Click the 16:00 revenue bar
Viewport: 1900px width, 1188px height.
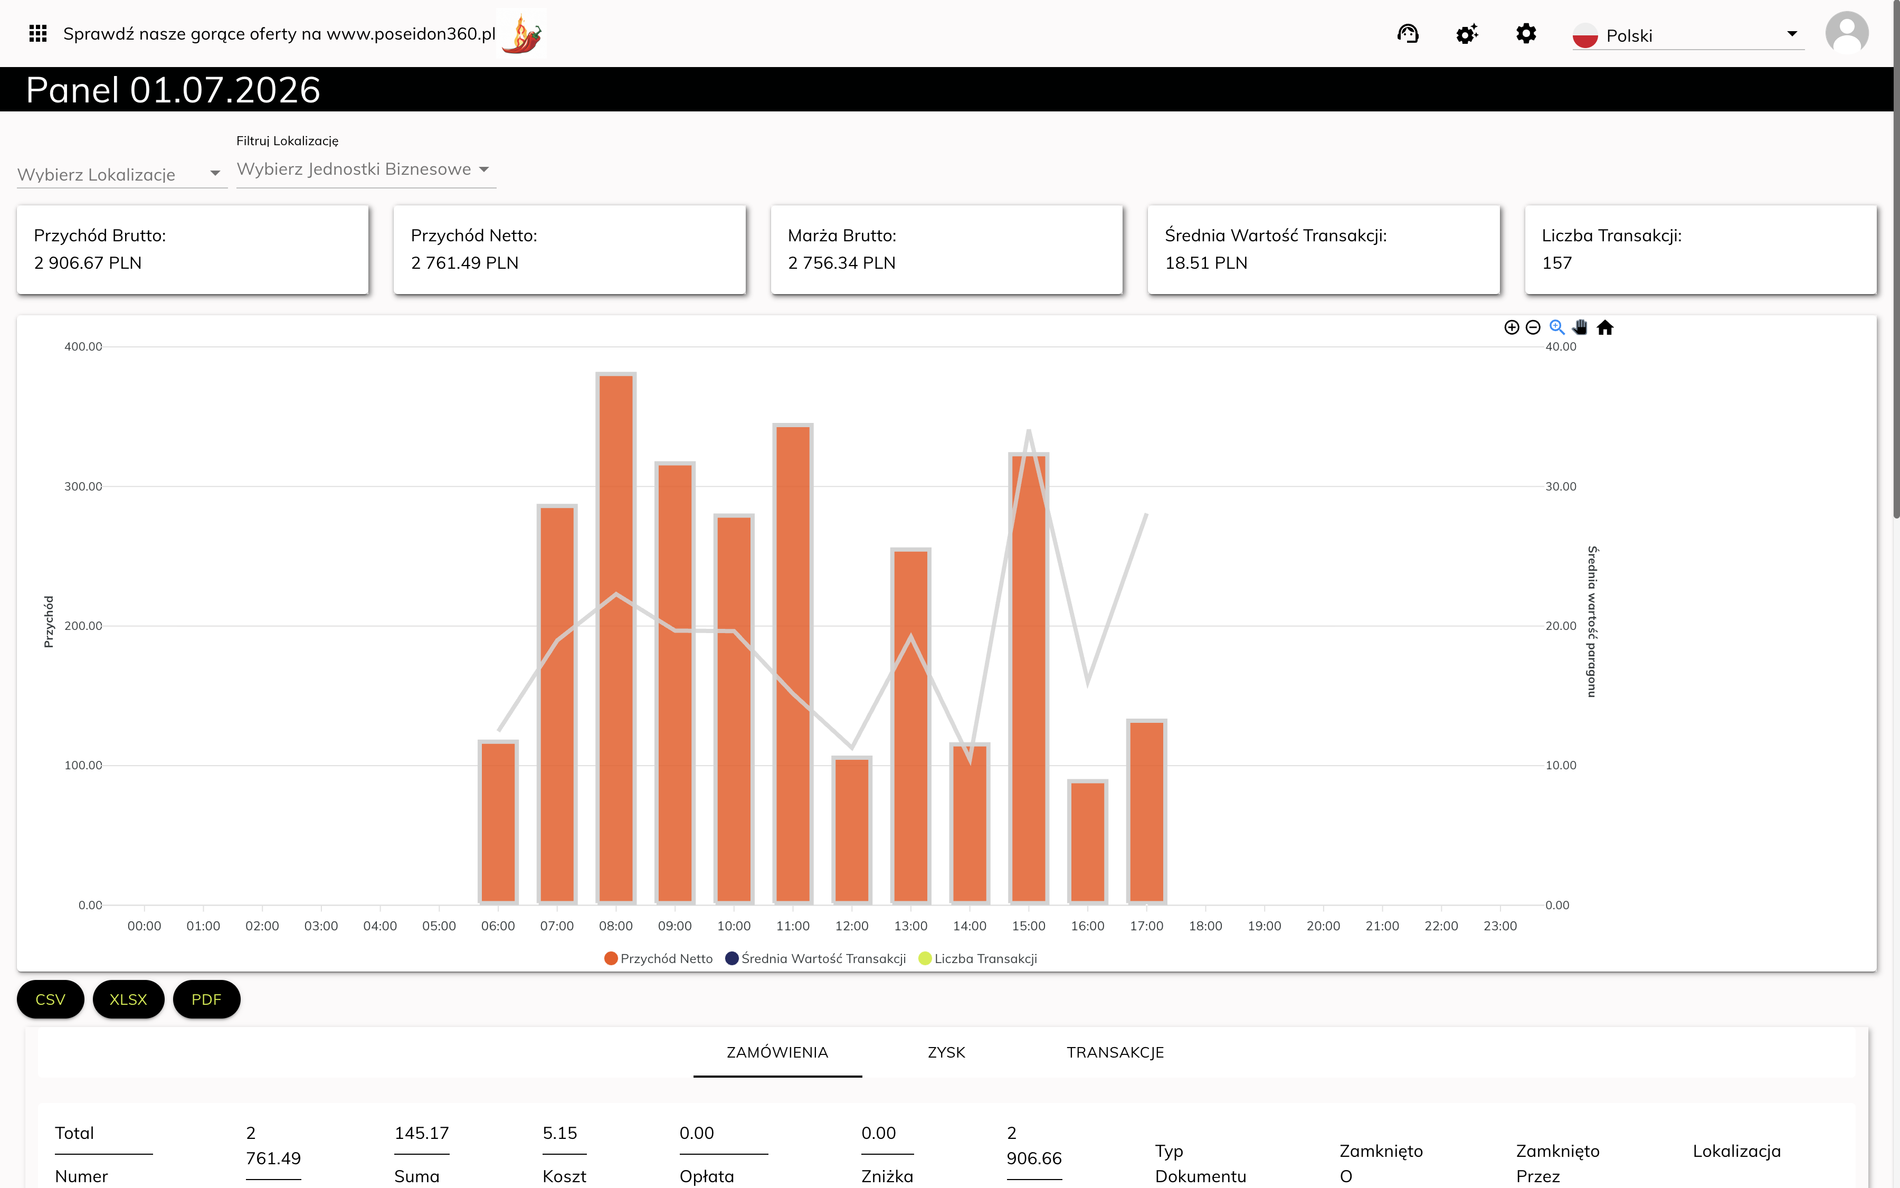(x=1087, y=842)
